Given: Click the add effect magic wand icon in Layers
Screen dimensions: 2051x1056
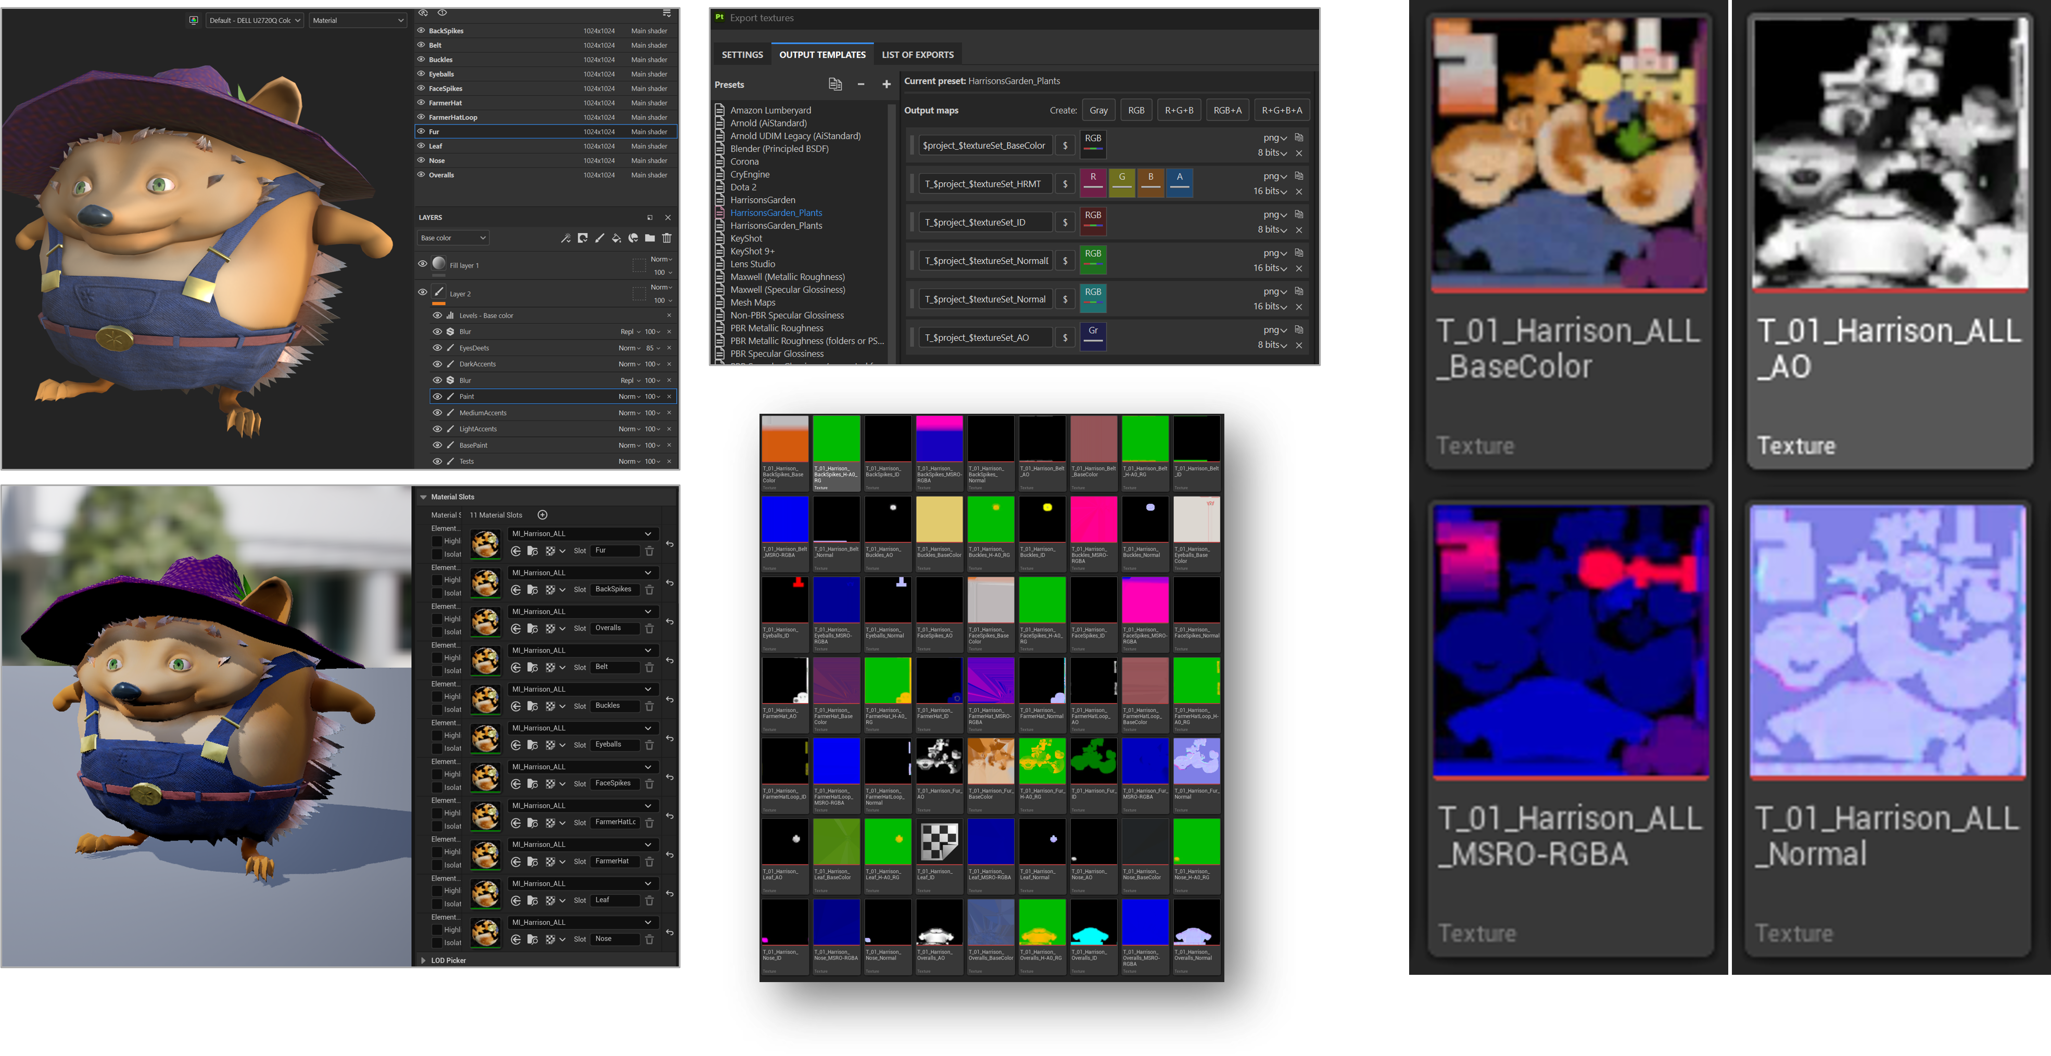Looking at the screenshot, I should click(565, 238).
